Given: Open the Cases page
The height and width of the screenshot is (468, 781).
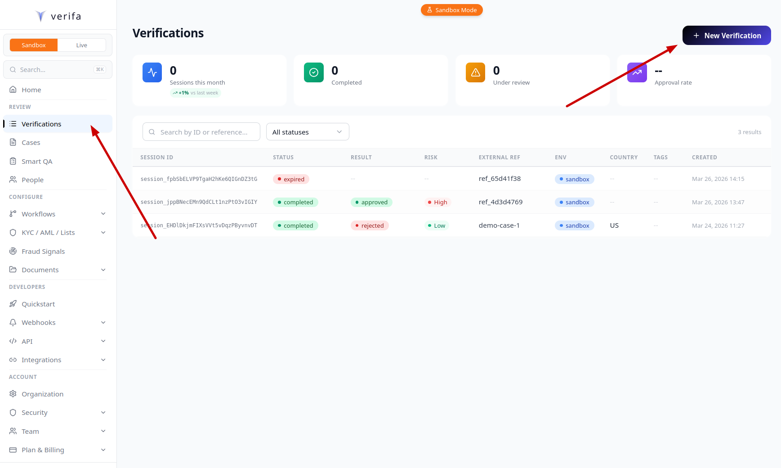Looking at the screenshot, I should (31, 142).
